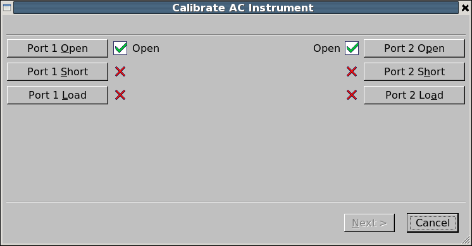Choose the Port 2 Load button
472x246 pixels.
414,95
